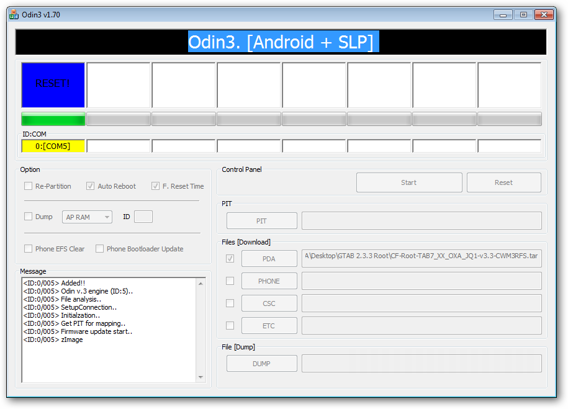Image resolution: width=568 pixels, height=409 pixels.
Task: Click the PDA file button
Action: click(x=269, y=259)
